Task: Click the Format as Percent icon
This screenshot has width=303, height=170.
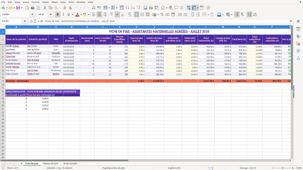Action: coord(162,15)
